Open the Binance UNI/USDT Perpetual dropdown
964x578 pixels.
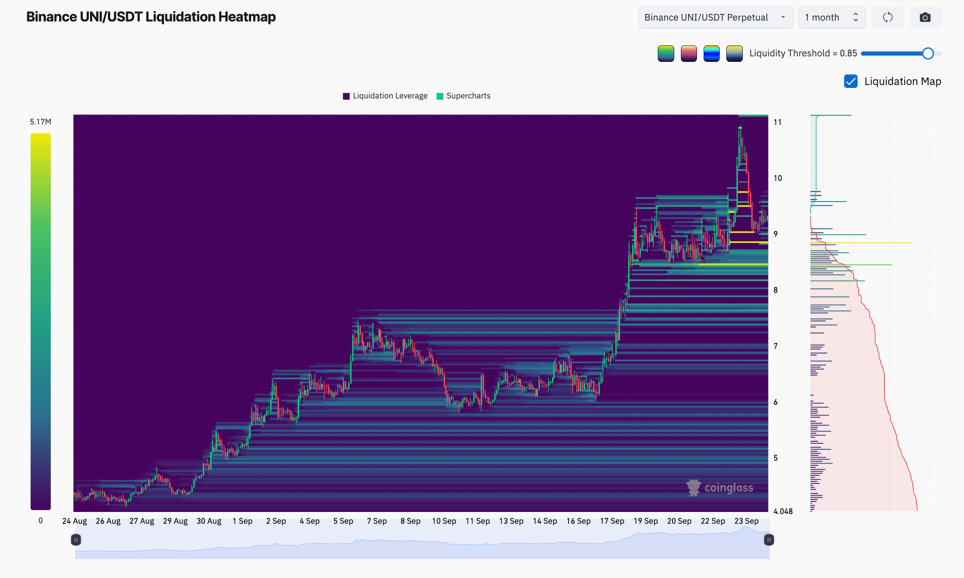(x=716, y=17)
